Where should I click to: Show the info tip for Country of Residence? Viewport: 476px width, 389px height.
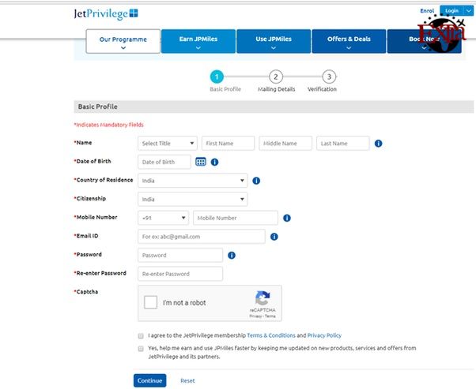click(x=256, y=181)
